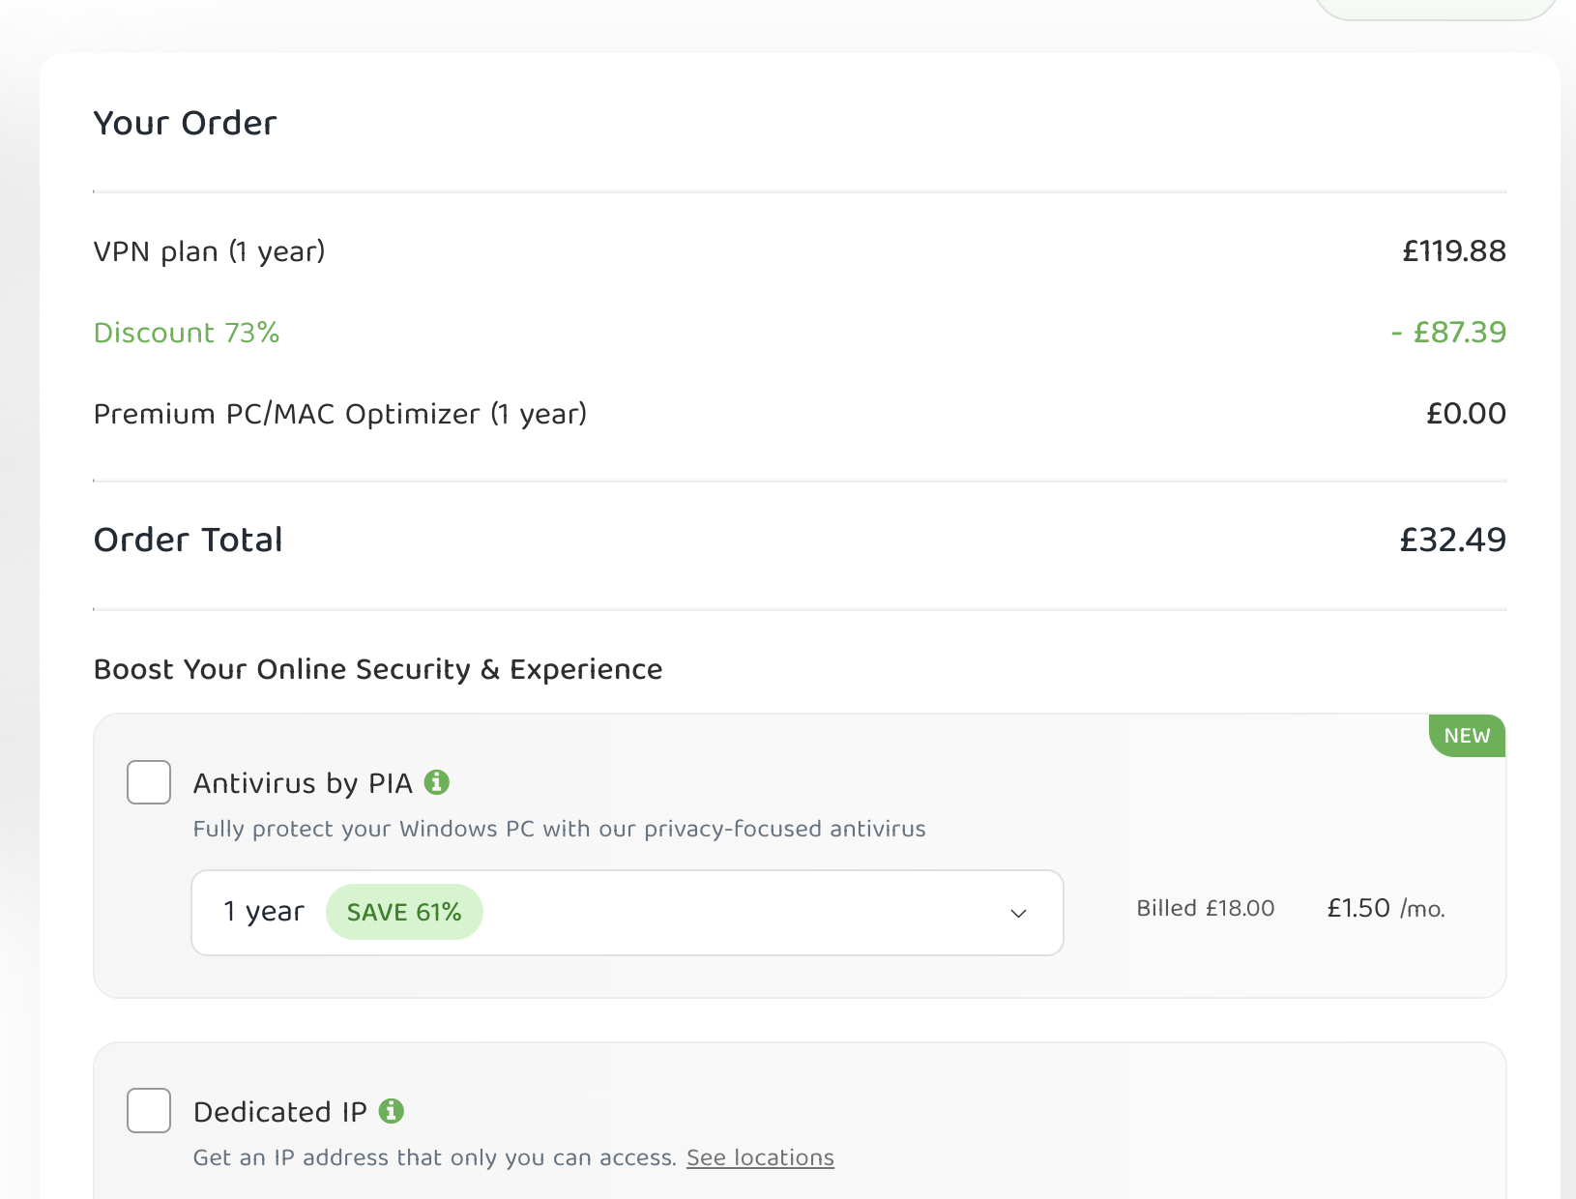Click the Antivirus by PIA label
The height and width of the screenshot is (1199, 1576).
303,783
